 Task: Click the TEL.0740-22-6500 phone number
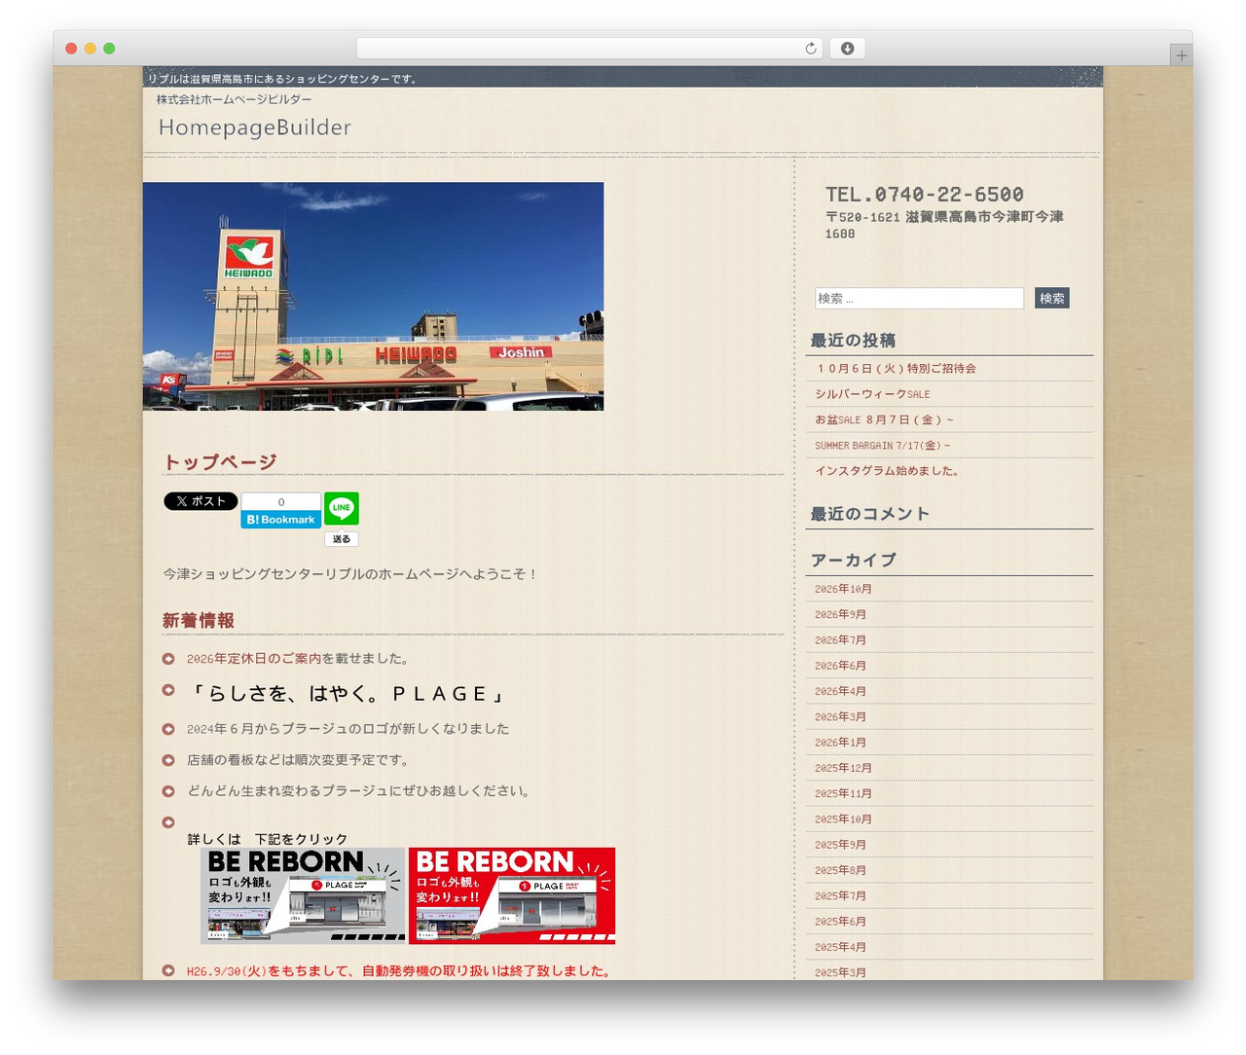tap(925, 195)
